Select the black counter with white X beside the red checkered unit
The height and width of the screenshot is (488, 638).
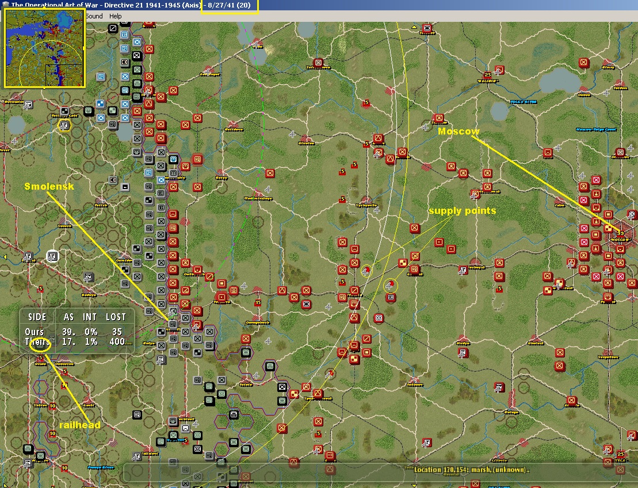(282, 387)
